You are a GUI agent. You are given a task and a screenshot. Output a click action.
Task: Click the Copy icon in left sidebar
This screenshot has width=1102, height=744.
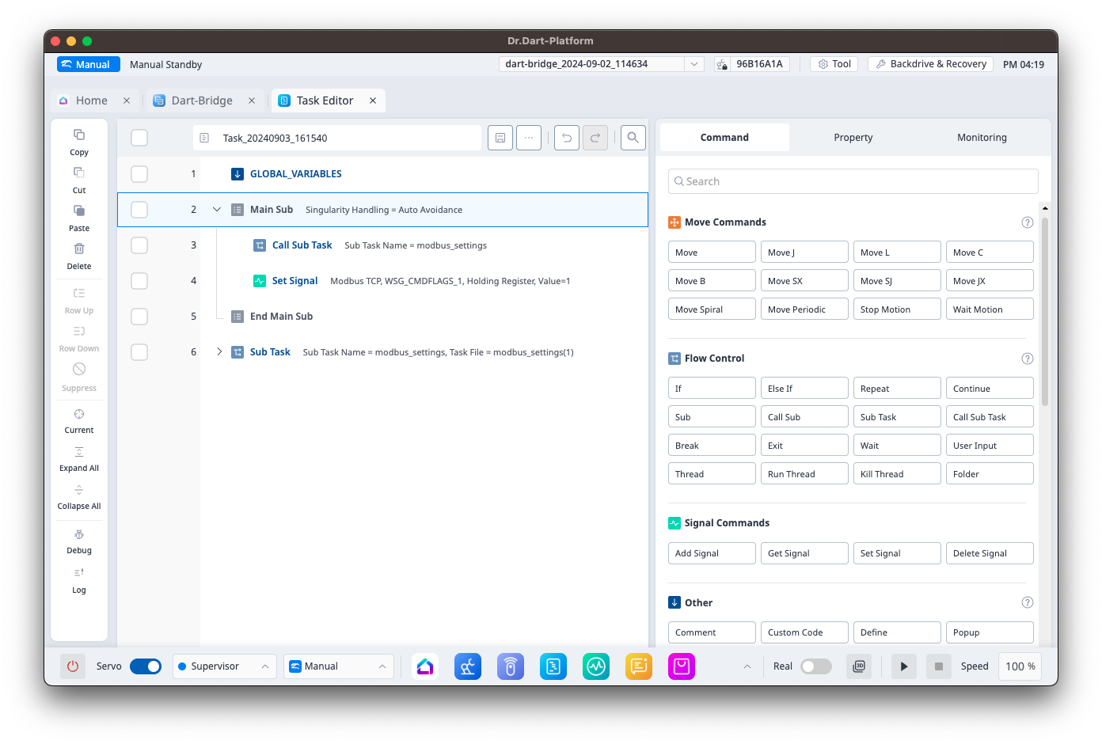(x=79, y=135)
